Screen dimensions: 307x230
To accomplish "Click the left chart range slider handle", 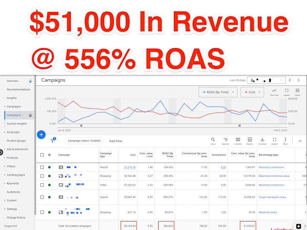I will (81, 126).
